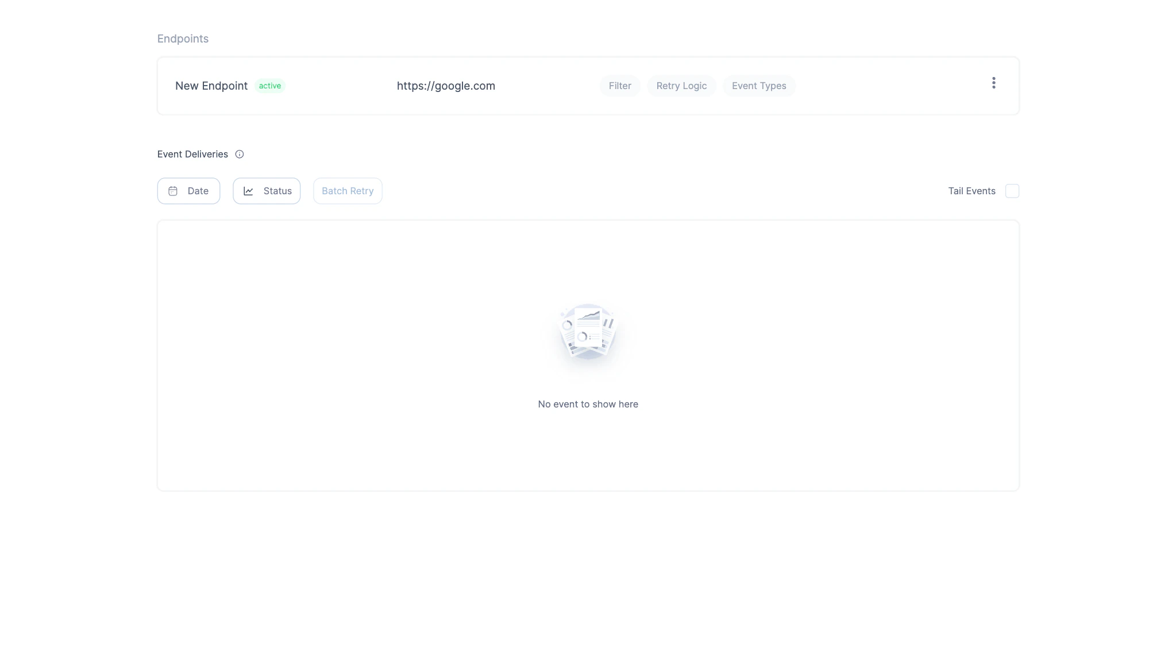Select the Event Deliveries section header

click(192, 154)
